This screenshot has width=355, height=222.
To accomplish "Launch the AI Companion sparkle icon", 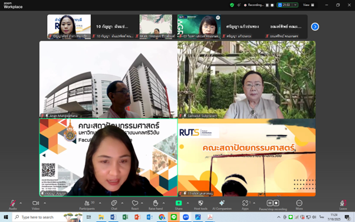I will pos(222,203).
